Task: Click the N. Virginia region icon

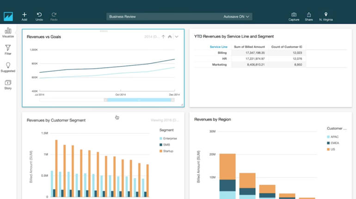Action: 325,15
